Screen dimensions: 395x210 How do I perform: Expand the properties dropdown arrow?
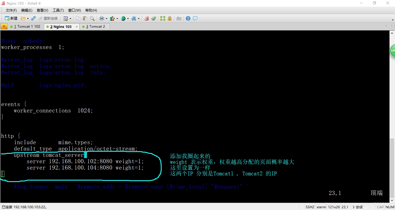[70, 18]
